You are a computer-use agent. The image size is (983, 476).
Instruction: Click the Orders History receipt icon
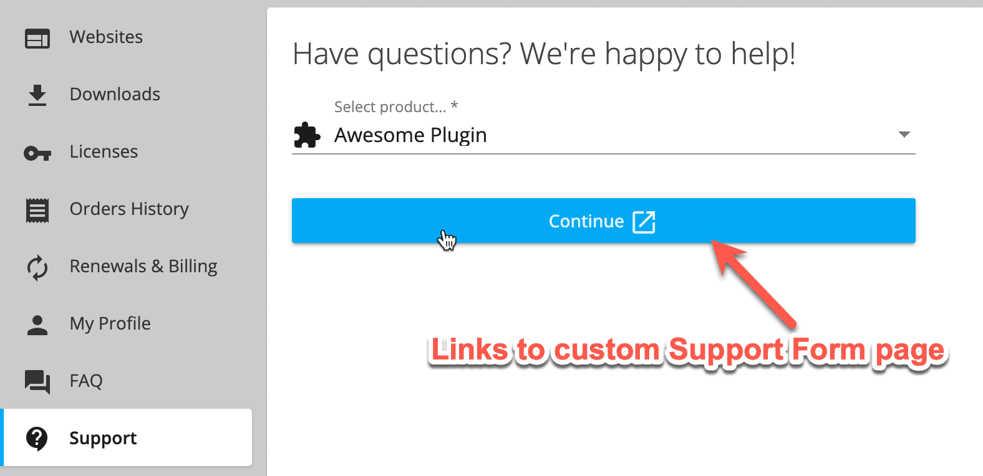point(37,211)
